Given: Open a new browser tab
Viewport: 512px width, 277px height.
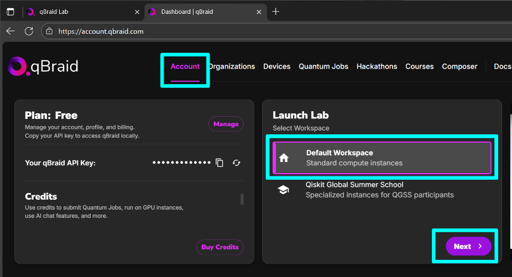Looking at the screenshot, I should tap(275, 12).
